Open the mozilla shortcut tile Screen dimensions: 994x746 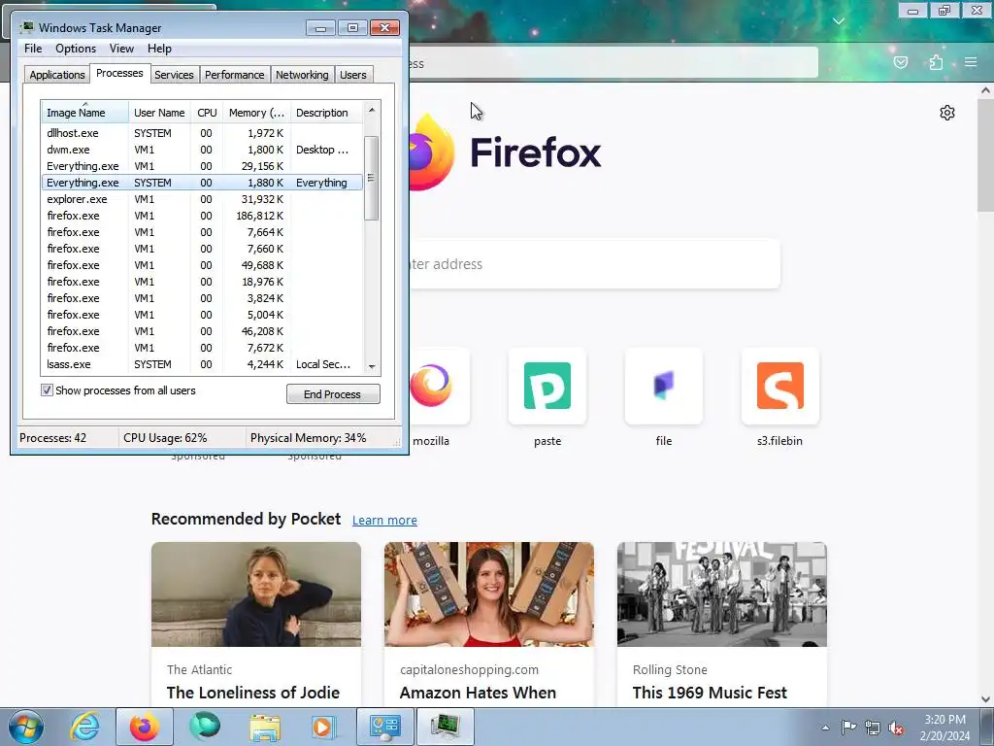(439, 386)
